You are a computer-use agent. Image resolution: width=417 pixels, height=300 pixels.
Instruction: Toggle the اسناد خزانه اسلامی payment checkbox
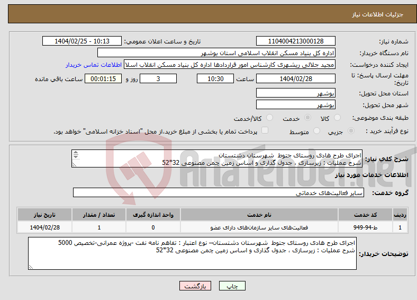point(265,130)
